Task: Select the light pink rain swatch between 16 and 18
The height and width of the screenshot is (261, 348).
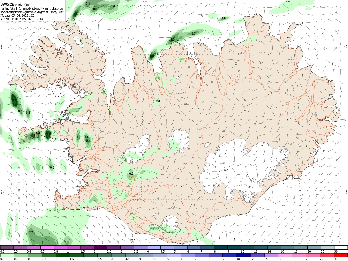Action: (x=285, y=255)
